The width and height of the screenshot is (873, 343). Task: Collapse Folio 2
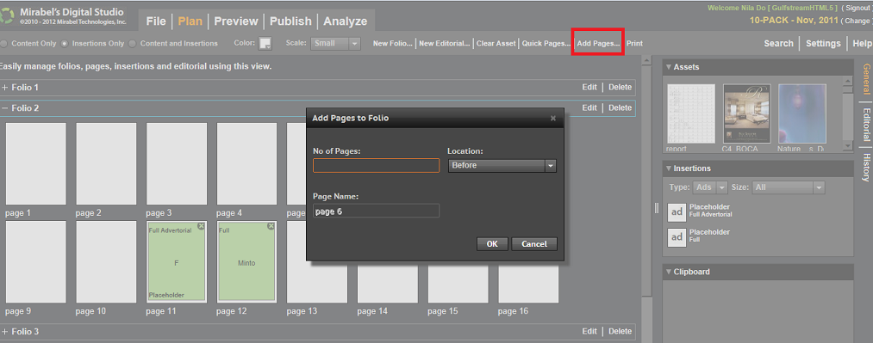[5, 108]
